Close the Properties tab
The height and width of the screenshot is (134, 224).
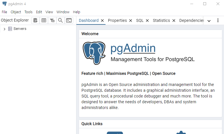click(131, 21)
